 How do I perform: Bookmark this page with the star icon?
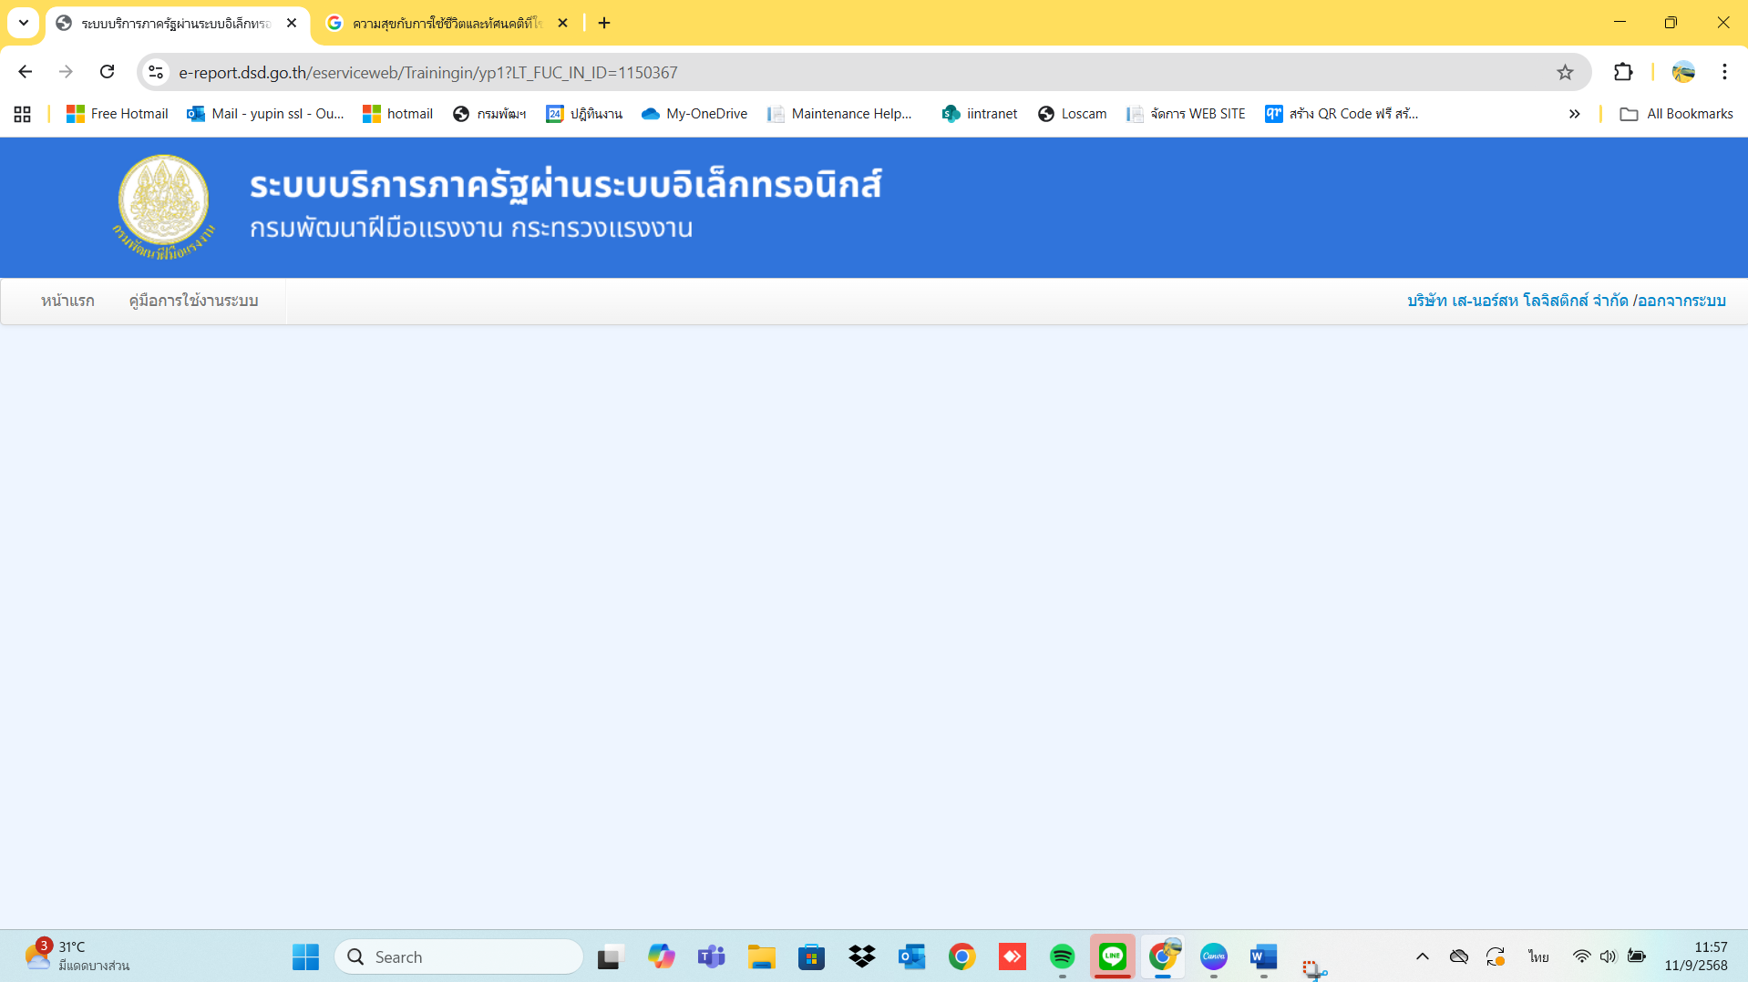point(1565,73)
